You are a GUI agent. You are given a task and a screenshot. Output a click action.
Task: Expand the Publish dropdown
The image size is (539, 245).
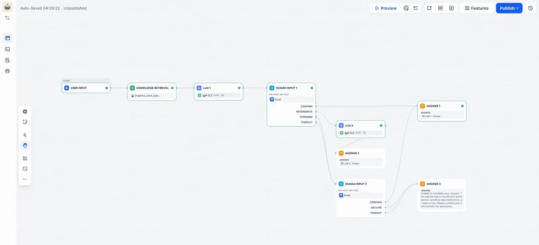(x=509, y=8)
